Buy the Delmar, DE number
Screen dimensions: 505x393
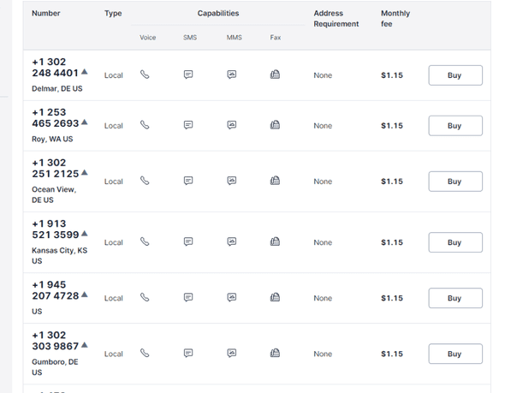coord(455,75)
